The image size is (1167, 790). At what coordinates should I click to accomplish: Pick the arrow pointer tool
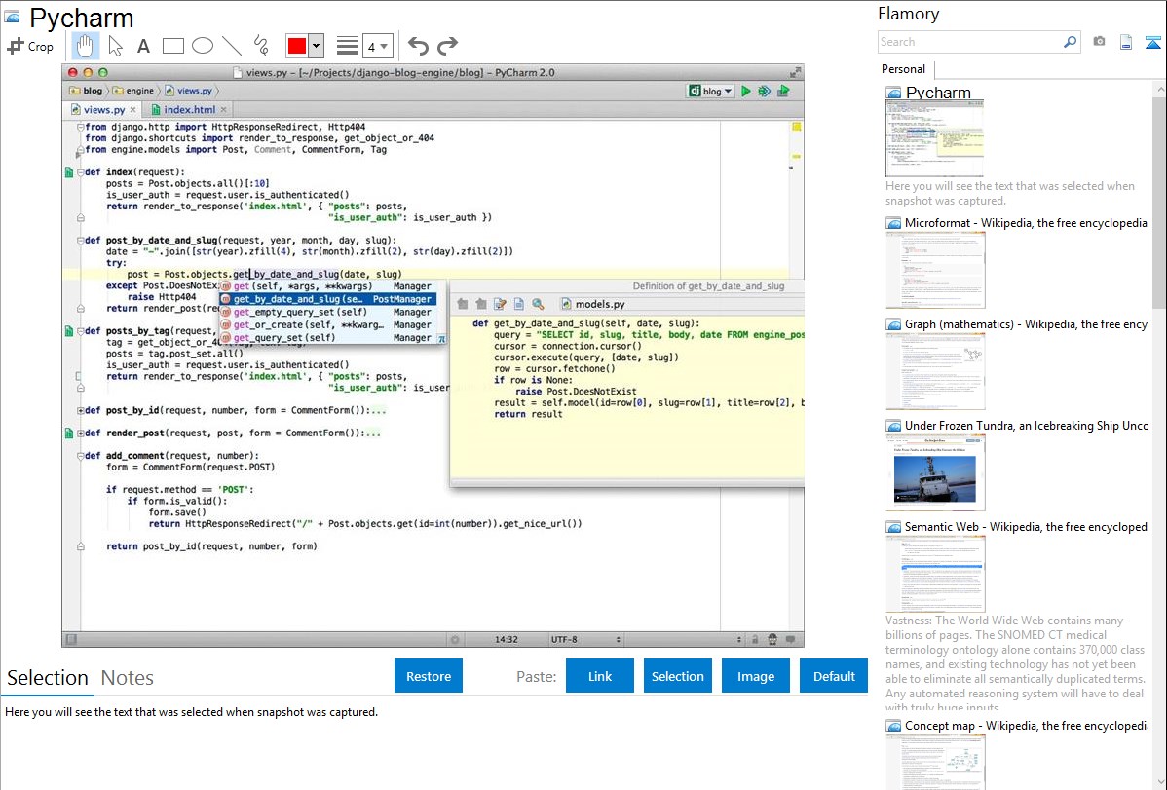pos(115,46)
